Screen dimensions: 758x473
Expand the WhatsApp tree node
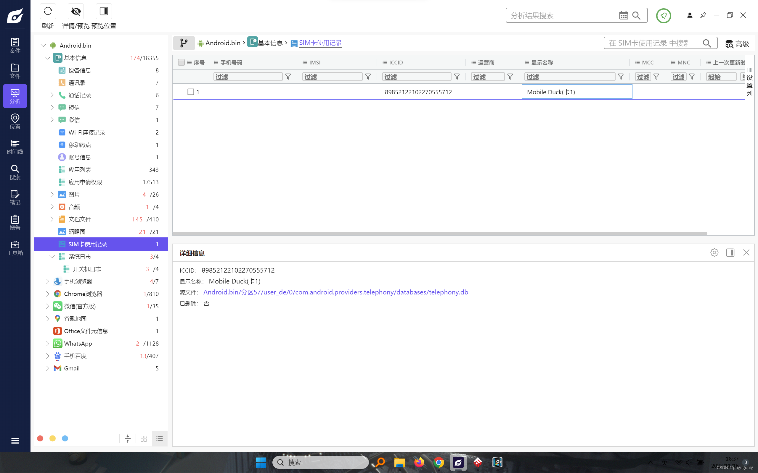point(47,344)
